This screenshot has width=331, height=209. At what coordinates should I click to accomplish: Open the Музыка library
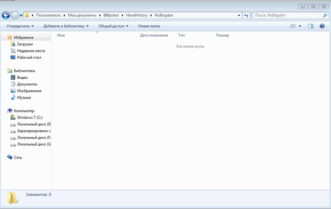pos(24,98)
